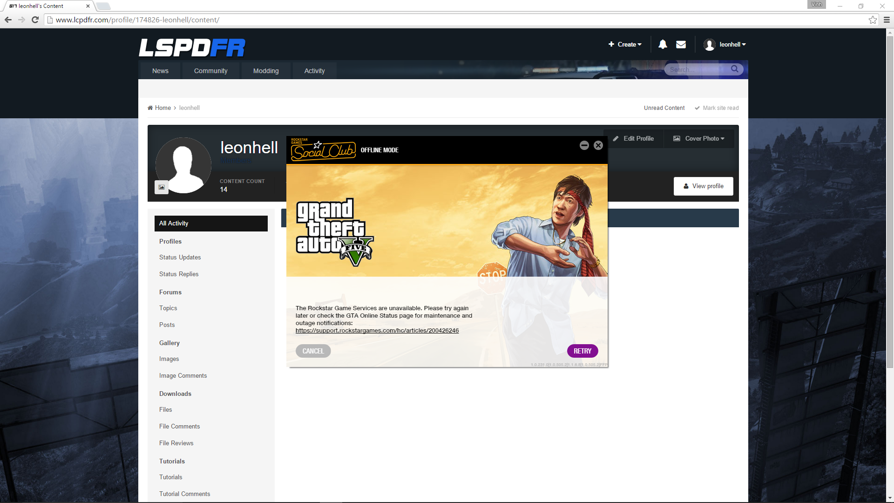Viewport: 894px width, 503px height.
Task: Click the profile photo upload icon
Action: click(x=162, y=187)
